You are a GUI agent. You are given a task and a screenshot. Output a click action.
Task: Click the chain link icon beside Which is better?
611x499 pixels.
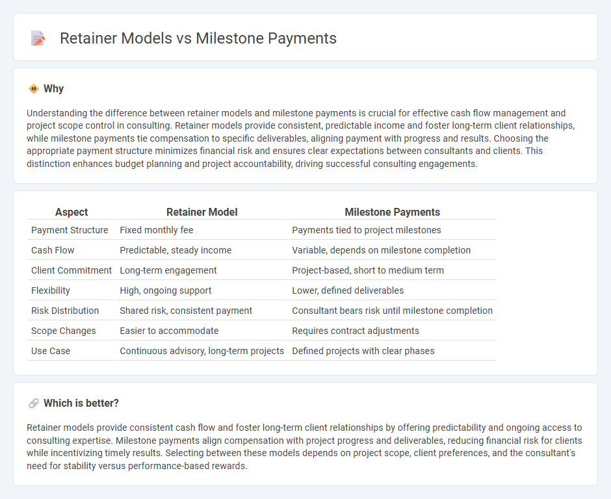coord(34,403)
